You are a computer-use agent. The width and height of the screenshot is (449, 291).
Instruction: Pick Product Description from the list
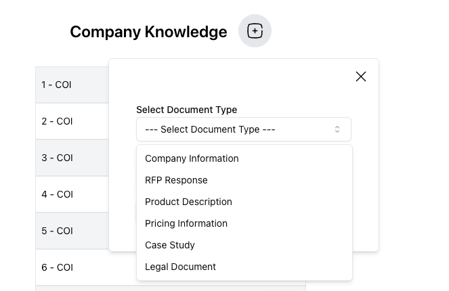(244, 202)
